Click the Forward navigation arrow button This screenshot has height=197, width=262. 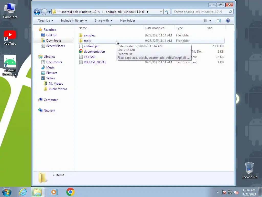[x=44, y=12]
